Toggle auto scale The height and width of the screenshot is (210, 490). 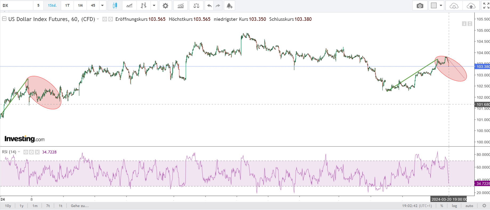pos(469,206)
